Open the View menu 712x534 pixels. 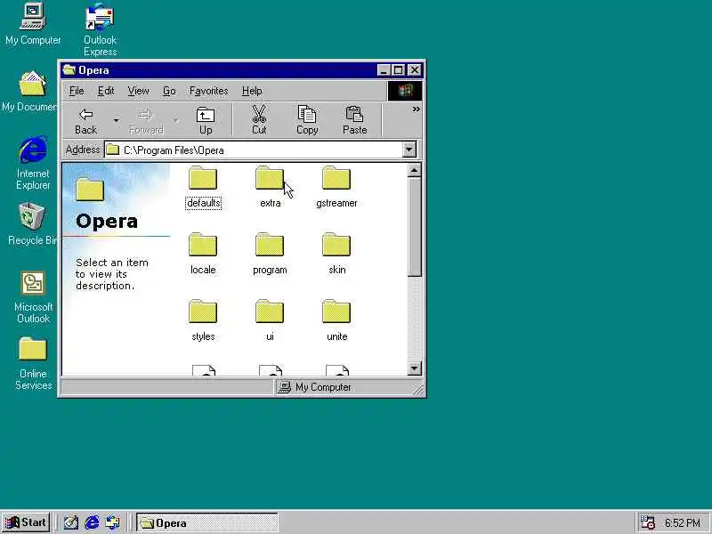138,91
